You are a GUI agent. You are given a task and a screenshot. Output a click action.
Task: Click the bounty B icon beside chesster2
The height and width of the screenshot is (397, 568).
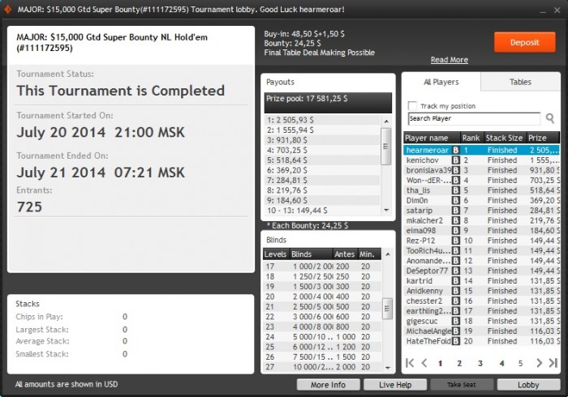(x=456, y=301)
